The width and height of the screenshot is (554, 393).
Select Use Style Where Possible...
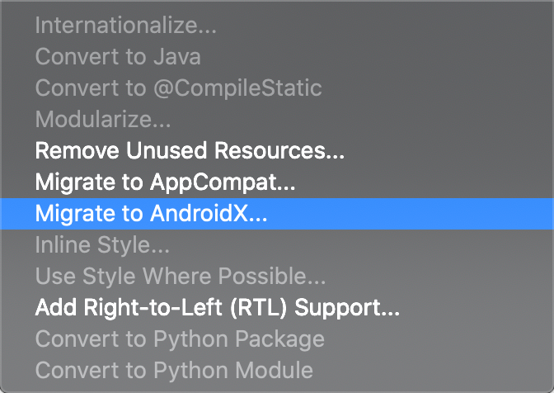coord(180,277)
